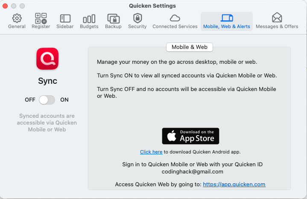Open the https://app.quicken.com link
Screen dimensions: 307x199
[234, 185]
